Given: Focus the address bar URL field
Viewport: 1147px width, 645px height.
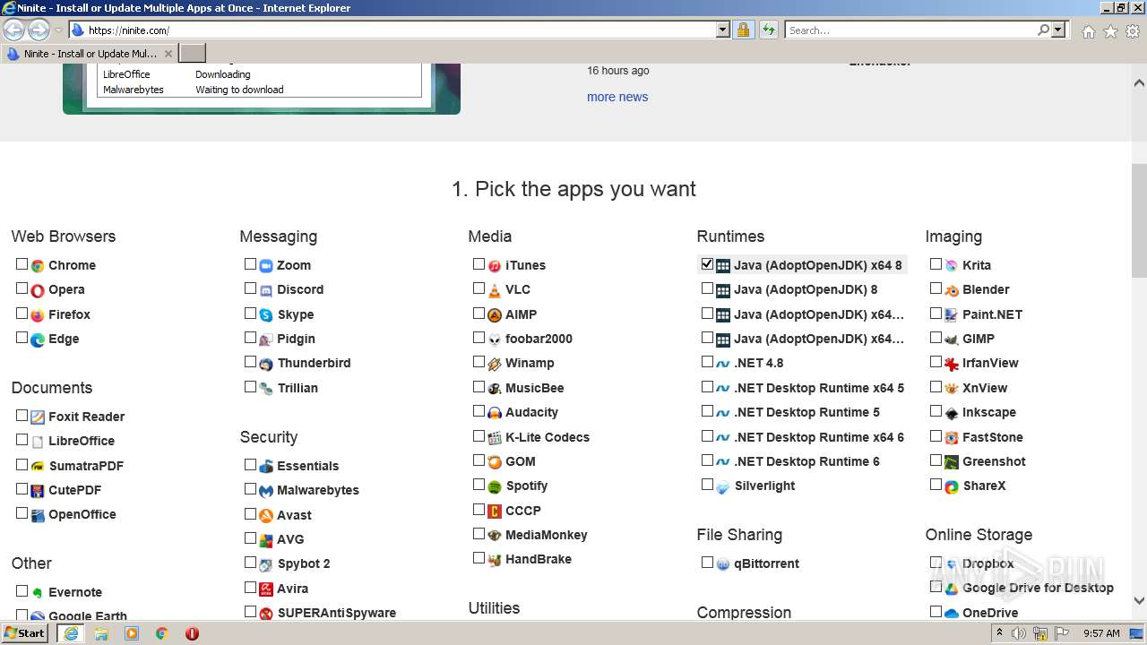Looking at the screenshot, I should tap(399, 30).
